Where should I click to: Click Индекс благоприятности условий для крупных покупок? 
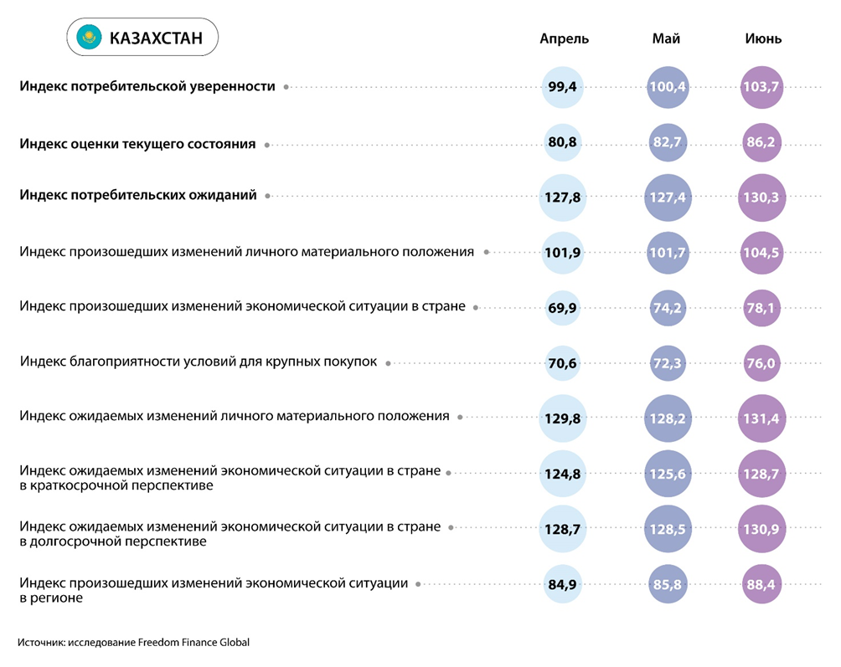(199, 362)
